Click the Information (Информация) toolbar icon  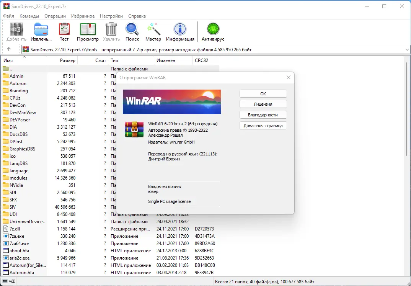(180, 29)
